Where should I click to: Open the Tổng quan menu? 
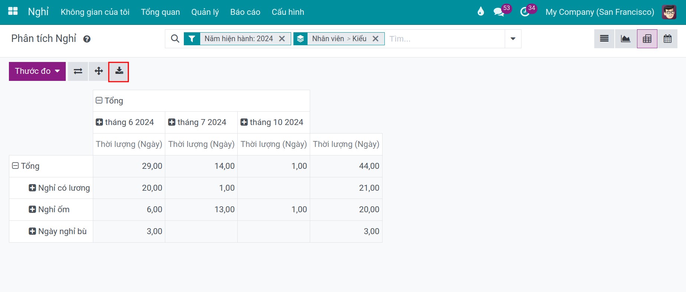pos(160,12)
